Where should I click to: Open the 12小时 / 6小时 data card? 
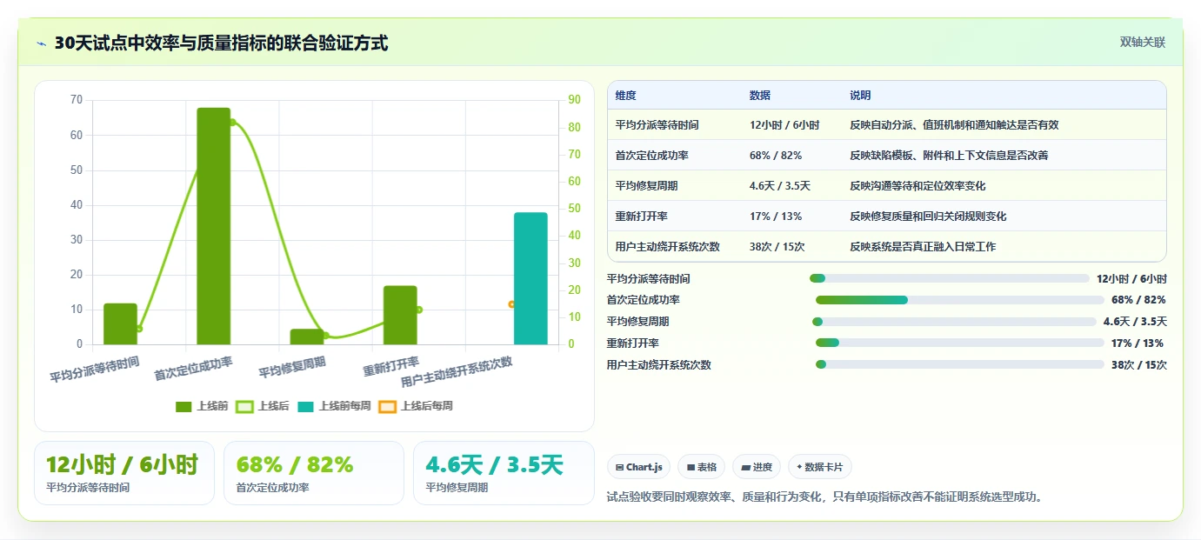pos(124,473)
